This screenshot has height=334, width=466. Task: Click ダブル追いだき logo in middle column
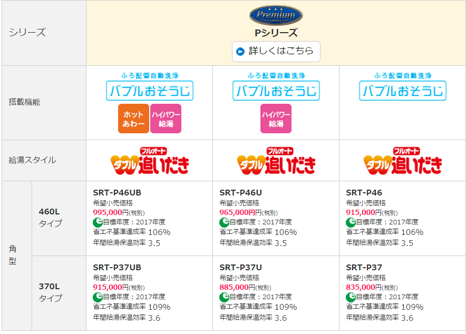pos(276,161)
